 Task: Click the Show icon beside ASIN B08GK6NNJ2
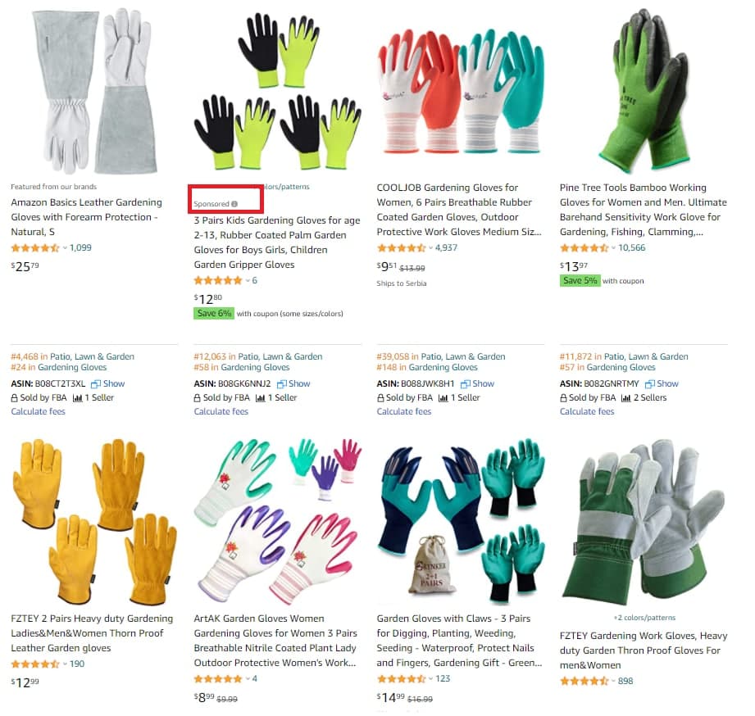click(282, 384)
